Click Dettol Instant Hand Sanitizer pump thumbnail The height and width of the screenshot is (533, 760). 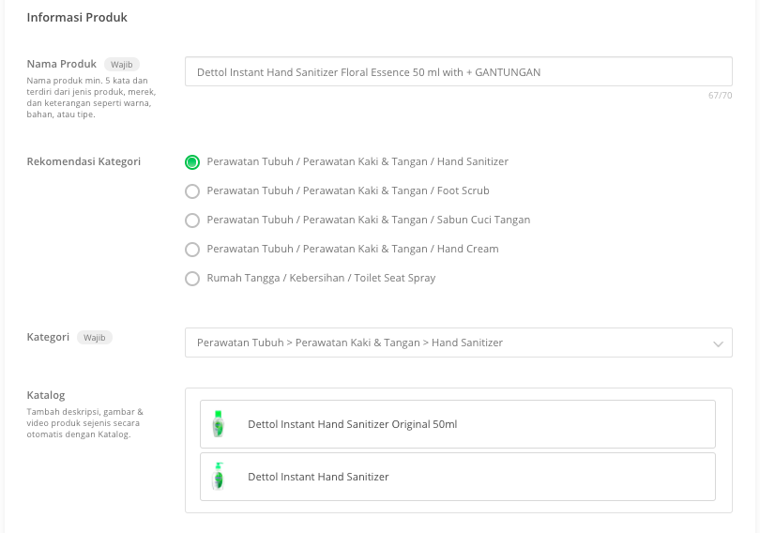218,477
